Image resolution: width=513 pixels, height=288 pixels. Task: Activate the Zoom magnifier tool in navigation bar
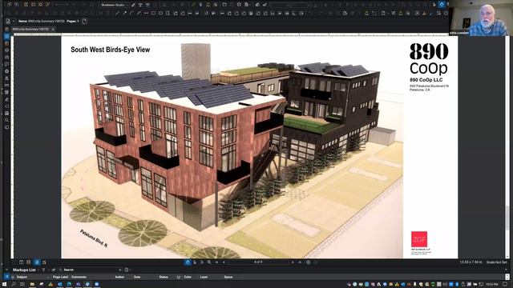click(x=209, y=262)
